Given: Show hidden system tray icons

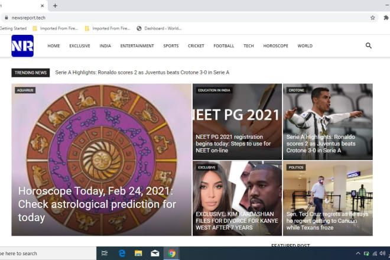Looking at the screenshot, I should 358,253.
